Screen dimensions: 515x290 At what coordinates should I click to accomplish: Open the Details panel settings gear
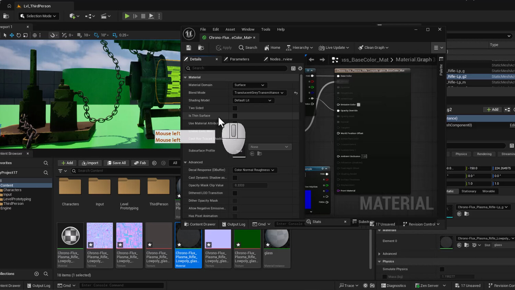tap(300, 68)
